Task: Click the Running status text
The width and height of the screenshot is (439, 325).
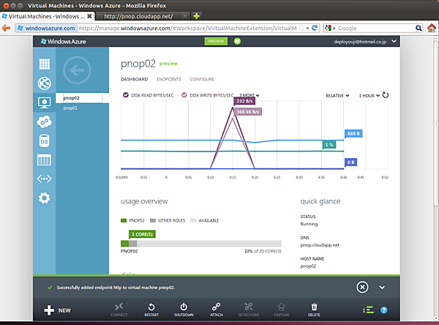Action: point(309,224)
